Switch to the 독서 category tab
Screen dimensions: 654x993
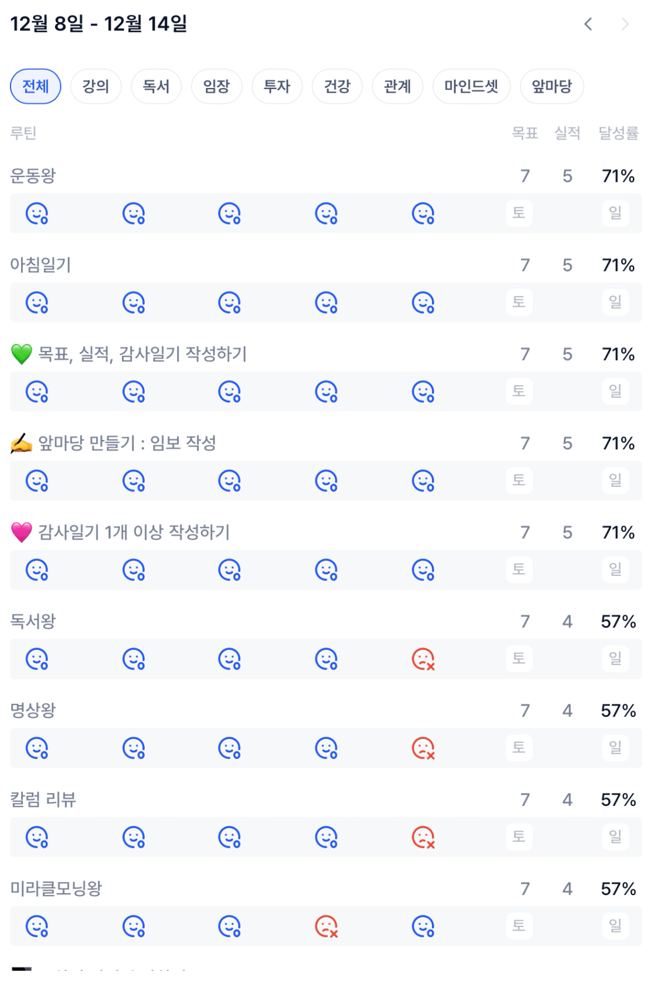click(156, 87)
